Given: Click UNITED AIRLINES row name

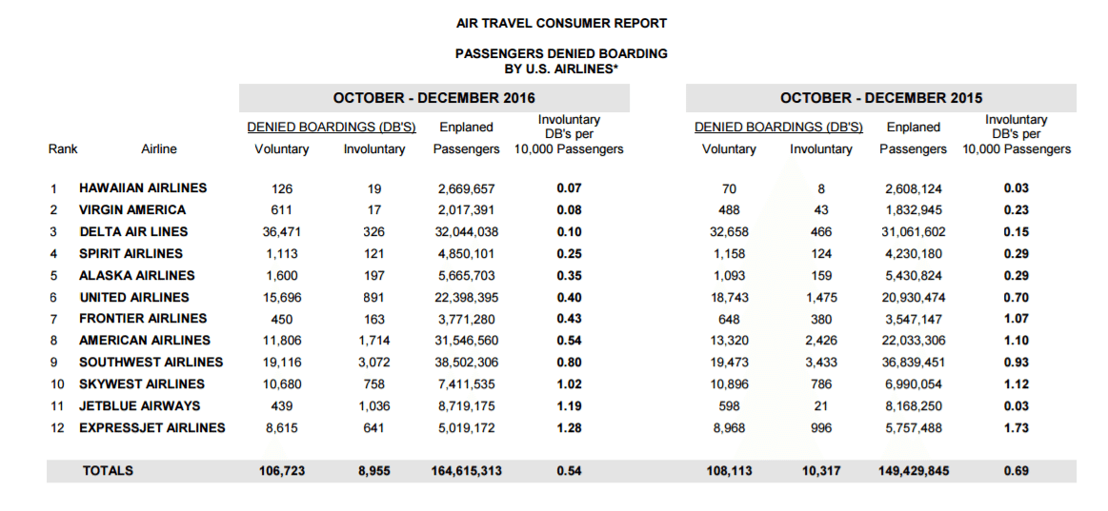Looking at the screenshot, I should point(134,297).
